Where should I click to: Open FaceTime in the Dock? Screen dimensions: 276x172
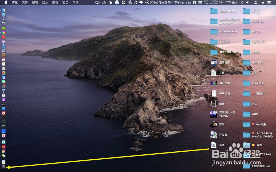click(4, 82)
